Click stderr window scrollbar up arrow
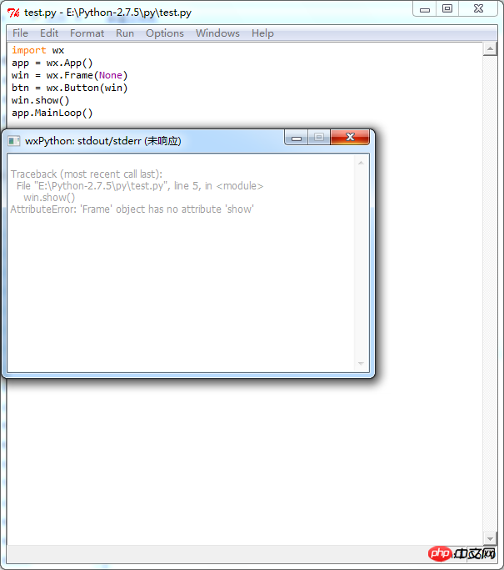The image size is (504, 570). (x=361, y=163)
